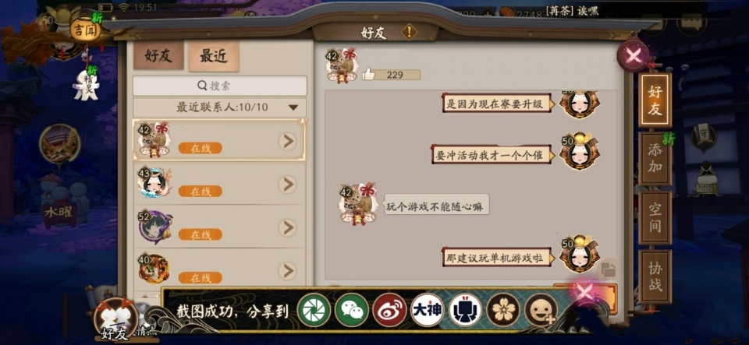Select the 好友 tab in left panel
The width and height of the screenshot is (749, 345).
(x=158, y=56)
